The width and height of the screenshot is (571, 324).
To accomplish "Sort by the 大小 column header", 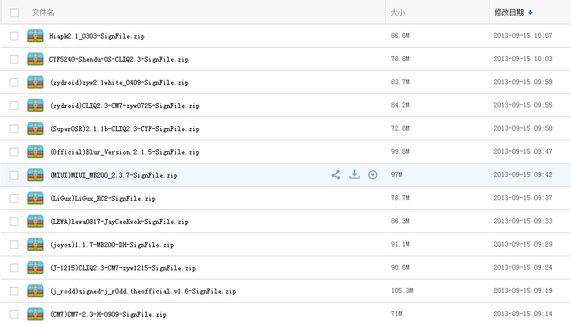I will [x=398, y=12].
